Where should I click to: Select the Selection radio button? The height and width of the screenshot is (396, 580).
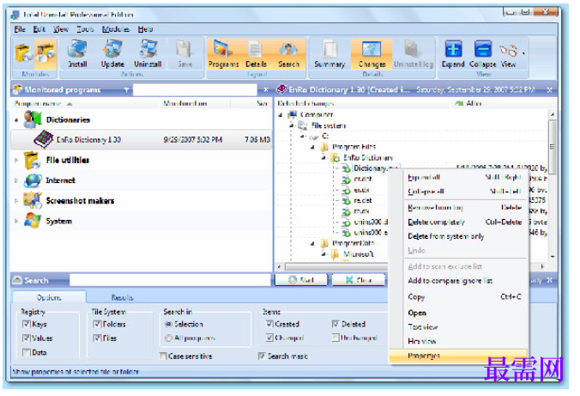pos(168,324)
